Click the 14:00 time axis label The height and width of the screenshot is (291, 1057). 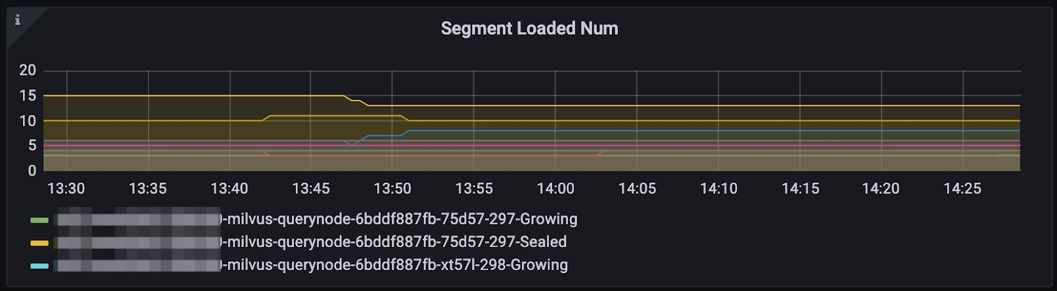click(x=555, y=189)
